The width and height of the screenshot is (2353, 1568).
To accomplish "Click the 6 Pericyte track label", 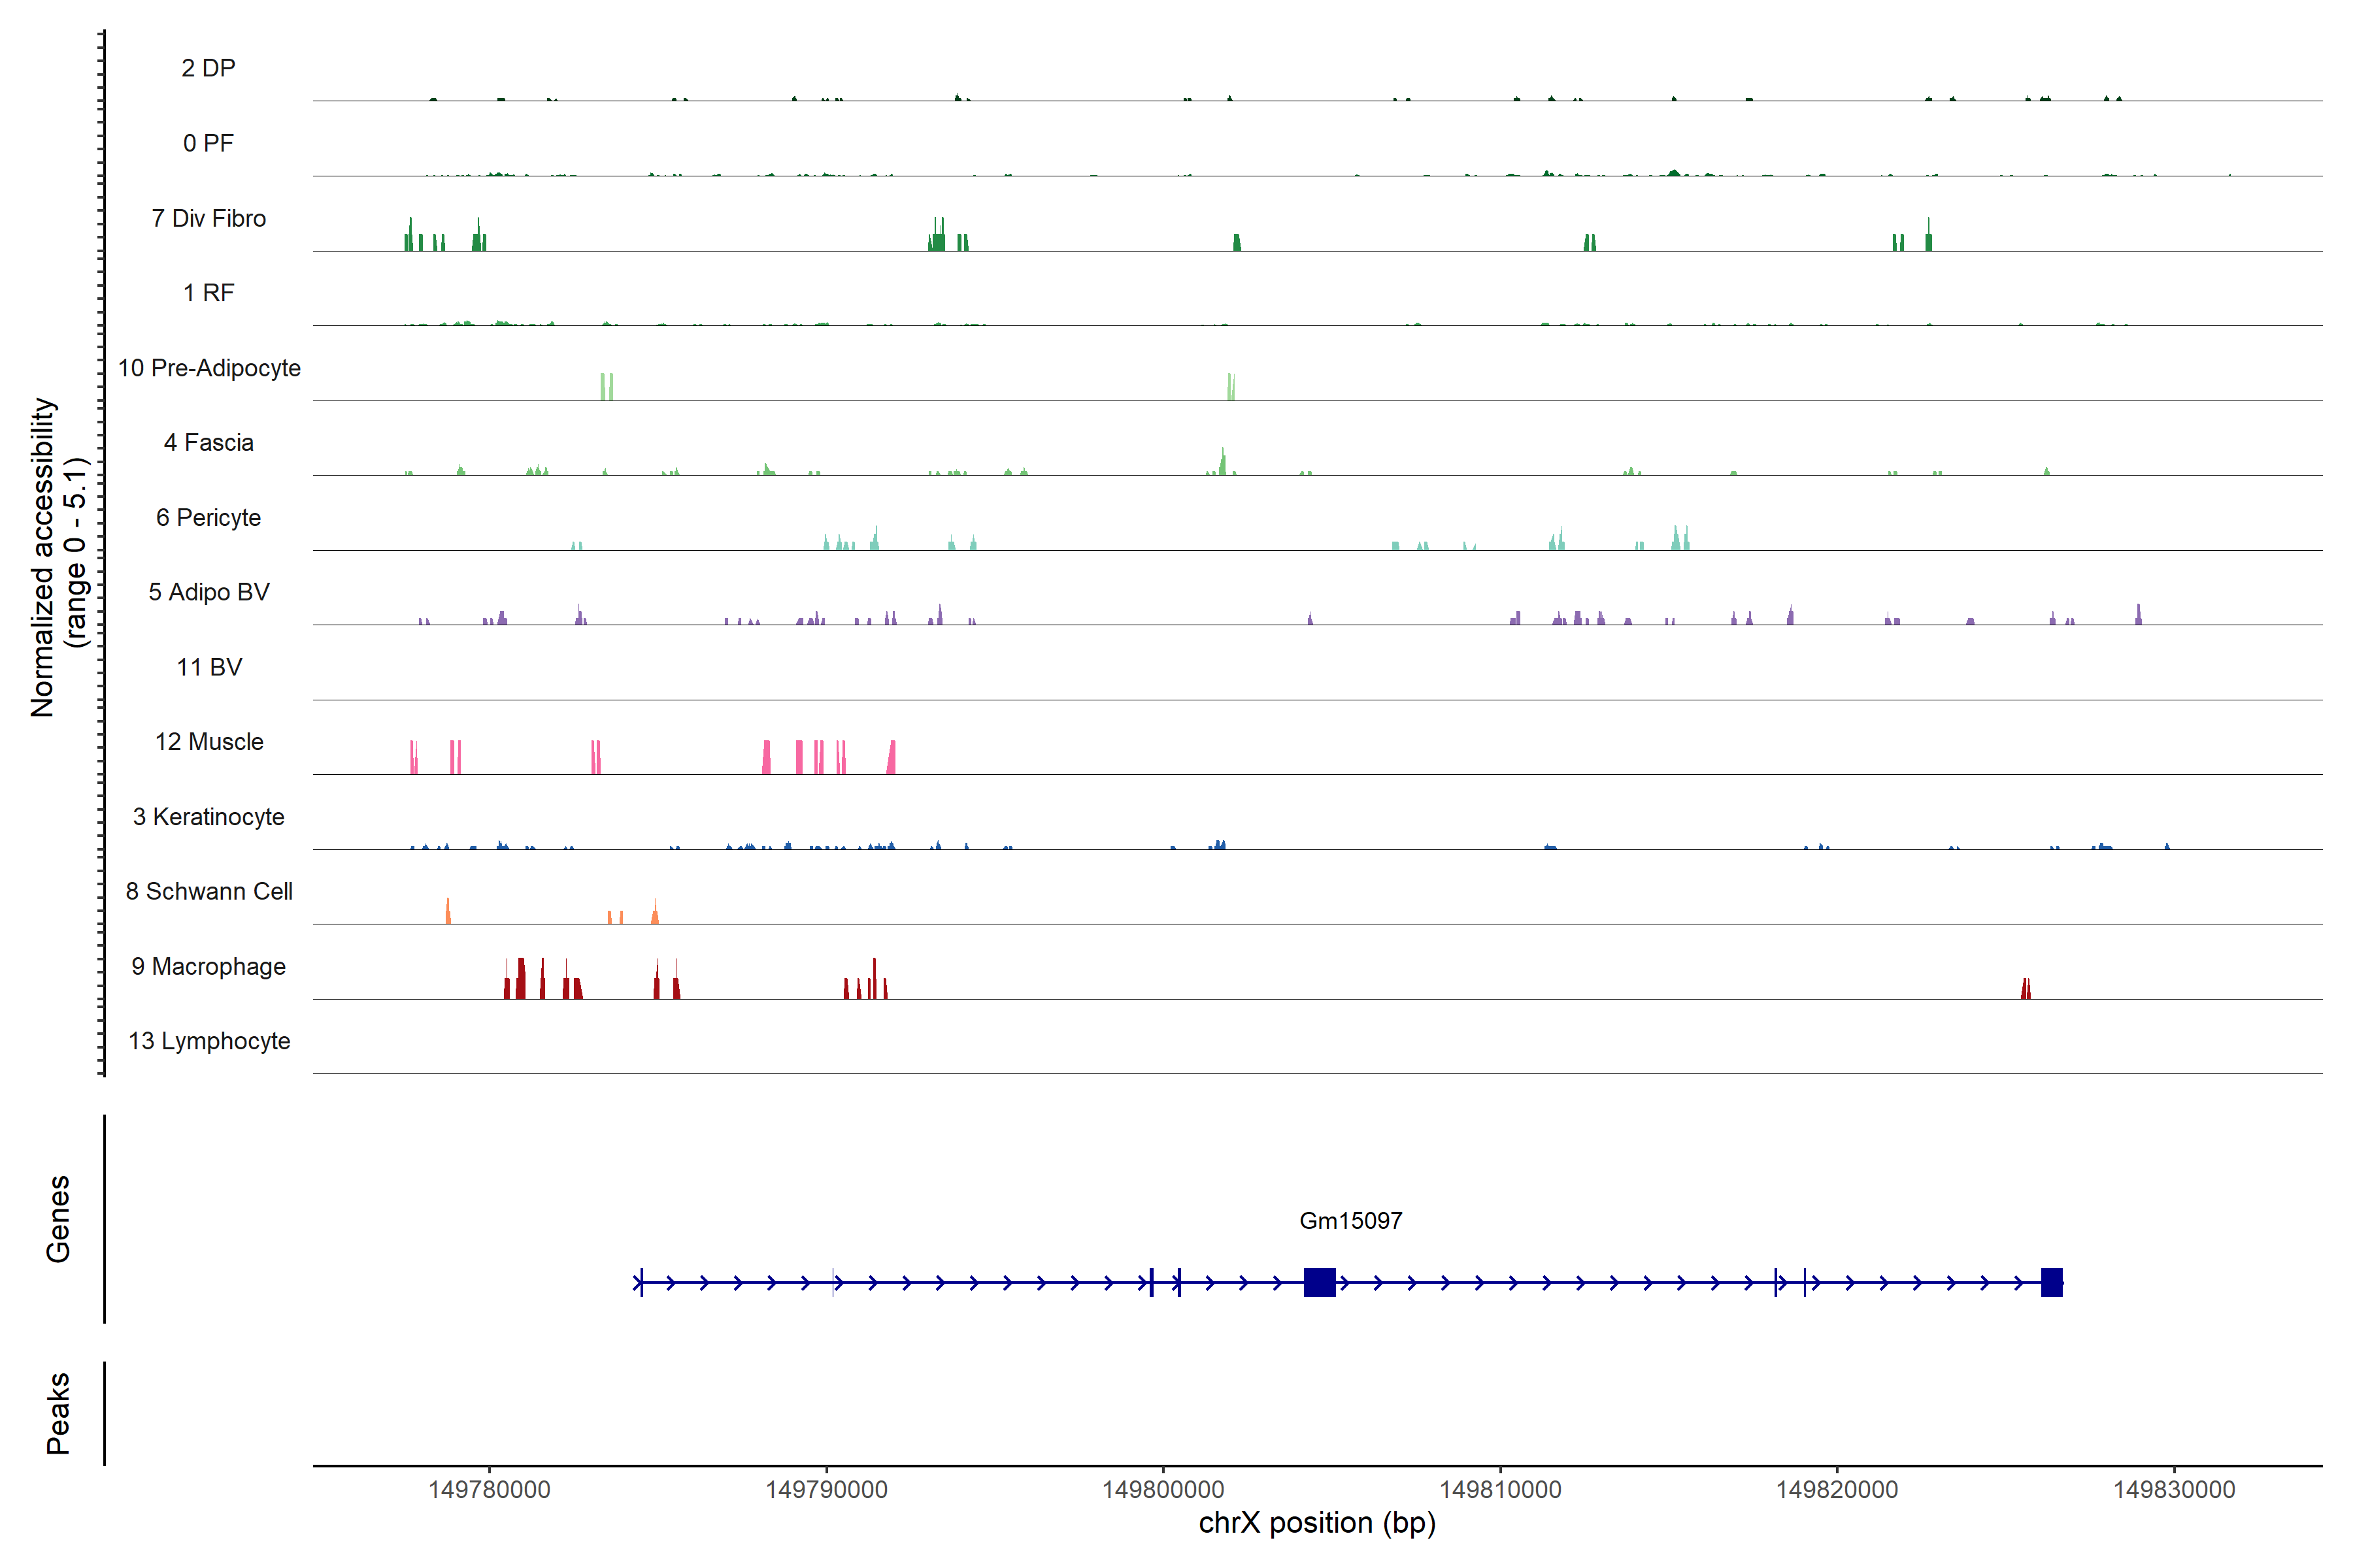I will 208,517.
